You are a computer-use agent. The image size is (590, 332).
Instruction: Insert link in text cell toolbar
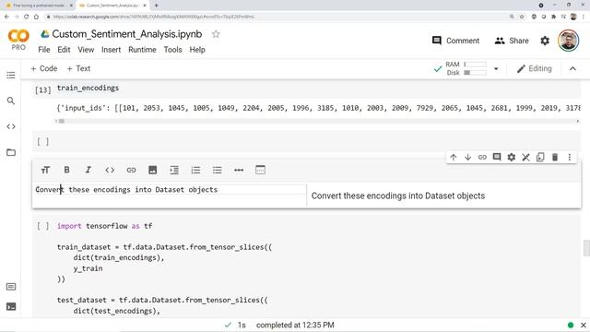click(x=131, y=170)
